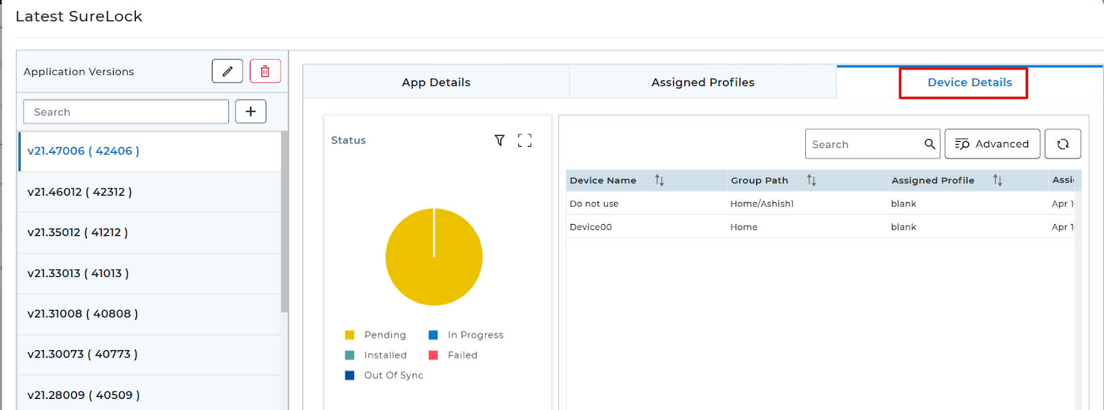This screenshot has width=1104, height=410.
Task: Click the 'Home' group path cell of Device00
Action: [744, 227]
